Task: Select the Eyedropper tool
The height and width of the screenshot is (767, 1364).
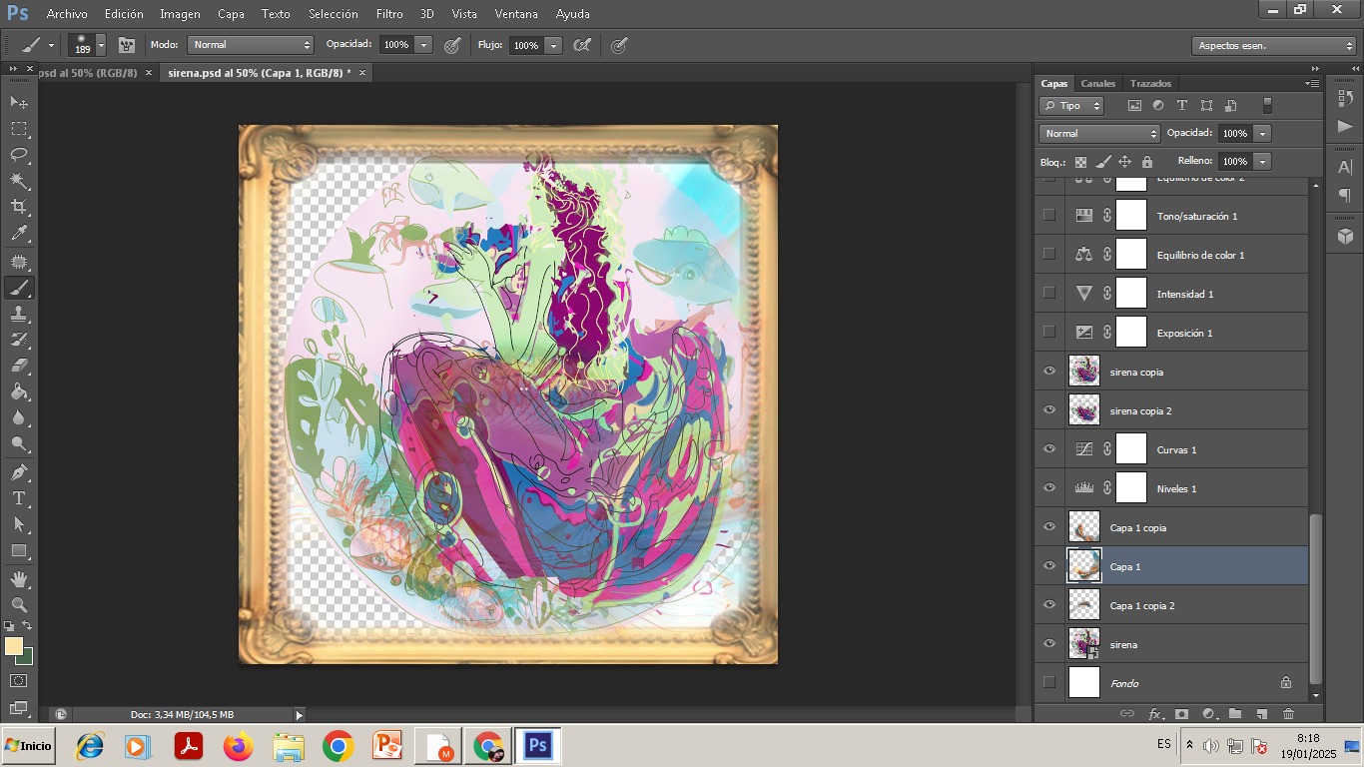Action: [x=19, y=234]
